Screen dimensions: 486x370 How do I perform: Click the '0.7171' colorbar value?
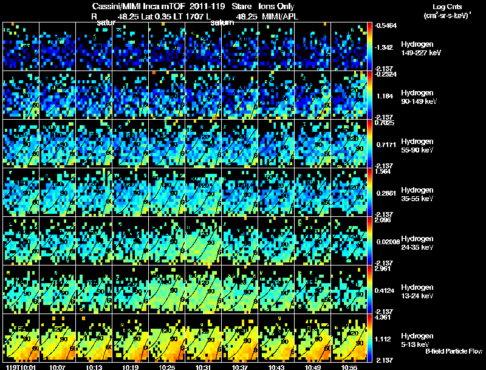pos(386,145)
